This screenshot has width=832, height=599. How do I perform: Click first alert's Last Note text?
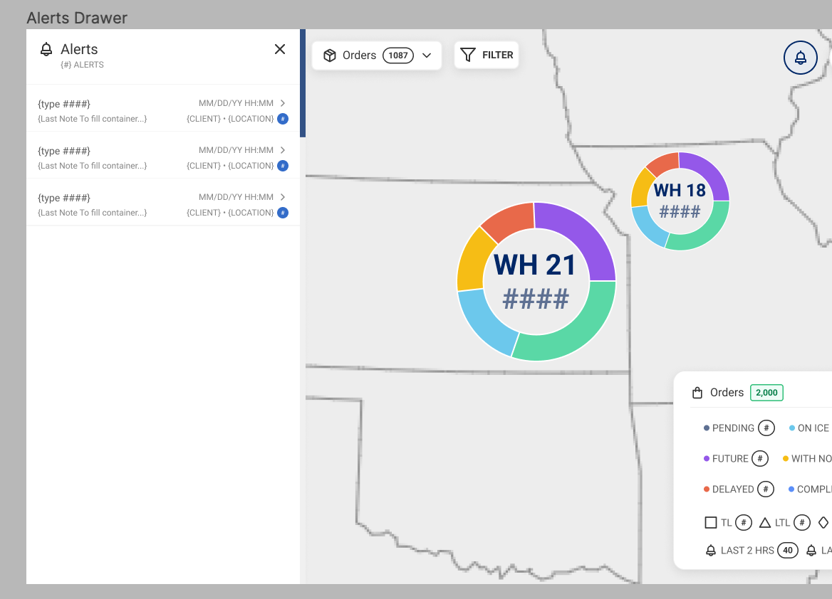point(93,119)
